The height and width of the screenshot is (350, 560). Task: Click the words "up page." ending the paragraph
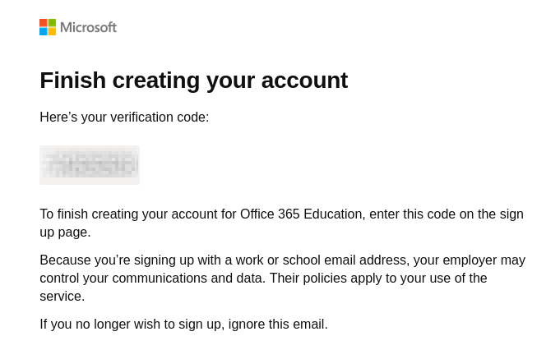click(x=65, y=233)
